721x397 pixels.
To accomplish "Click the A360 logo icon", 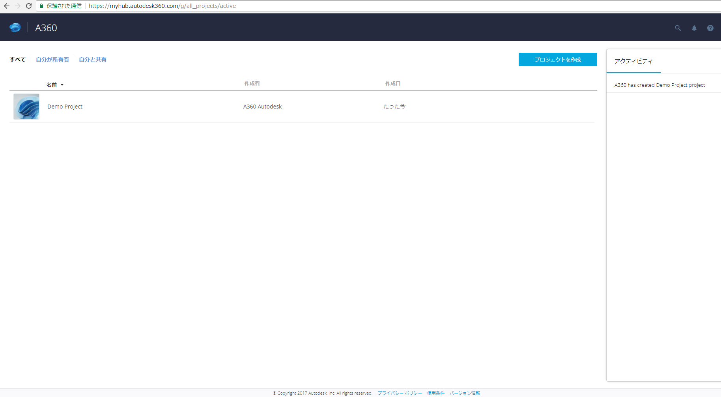I will [15, 28].
